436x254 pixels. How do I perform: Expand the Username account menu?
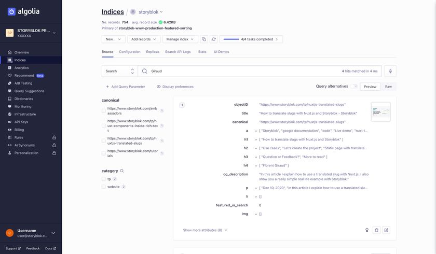click(53, 233)
